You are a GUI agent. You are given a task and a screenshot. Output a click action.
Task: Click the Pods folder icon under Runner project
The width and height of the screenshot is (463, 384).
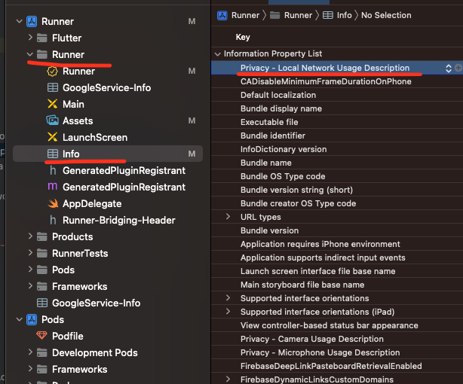point(42,270)
